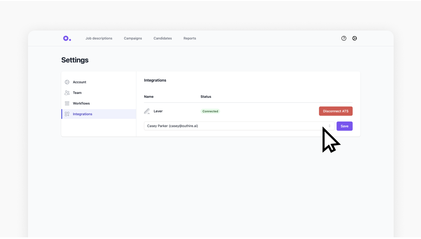Save the selected user
Viewport: 421px width, 239px height.
click(345, 126)
